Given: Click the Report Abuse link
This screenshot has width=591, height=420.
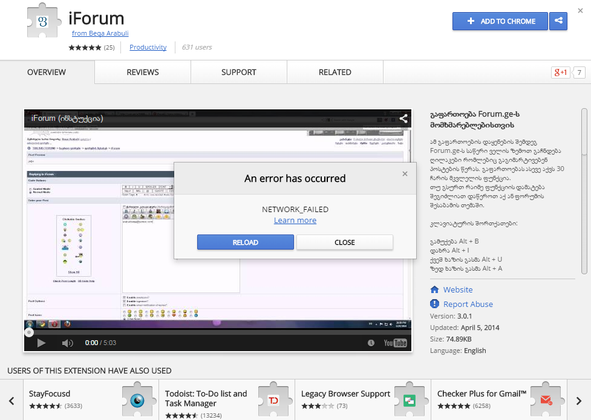Looking at the screenshot, I should tap(468, 304).
